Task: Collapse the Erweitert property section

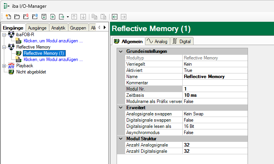Action: click(x=120, y=107)
